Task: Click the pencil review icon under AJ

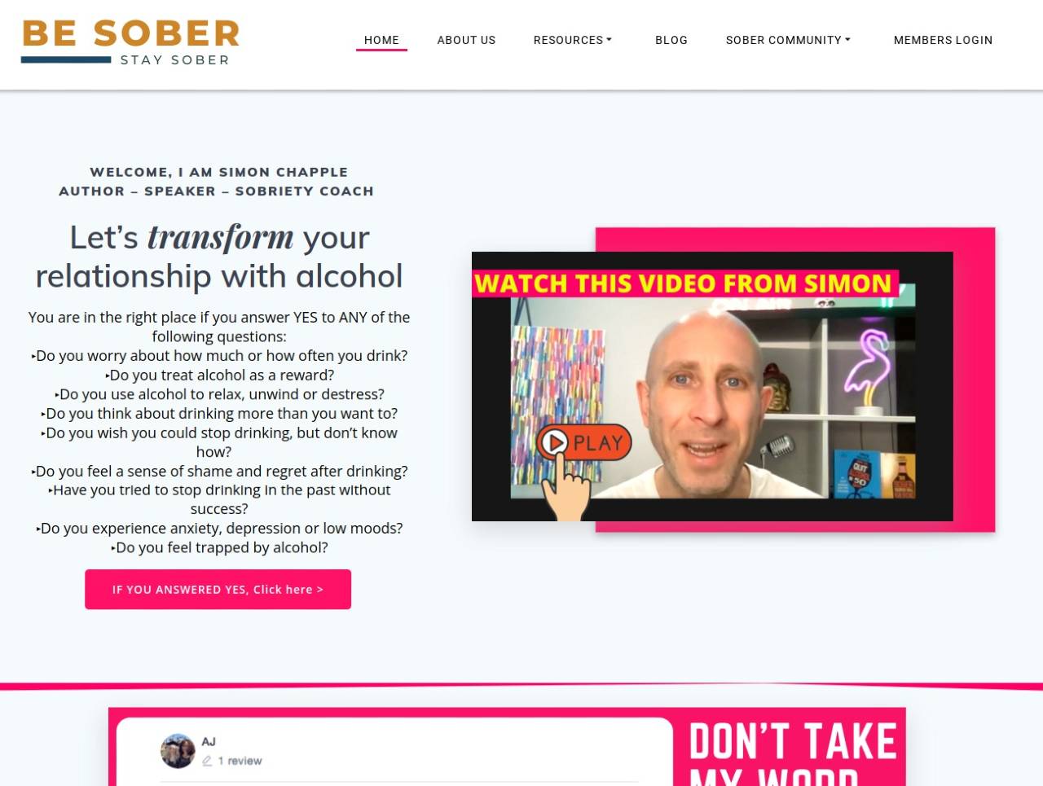Action: click(207, 761)
